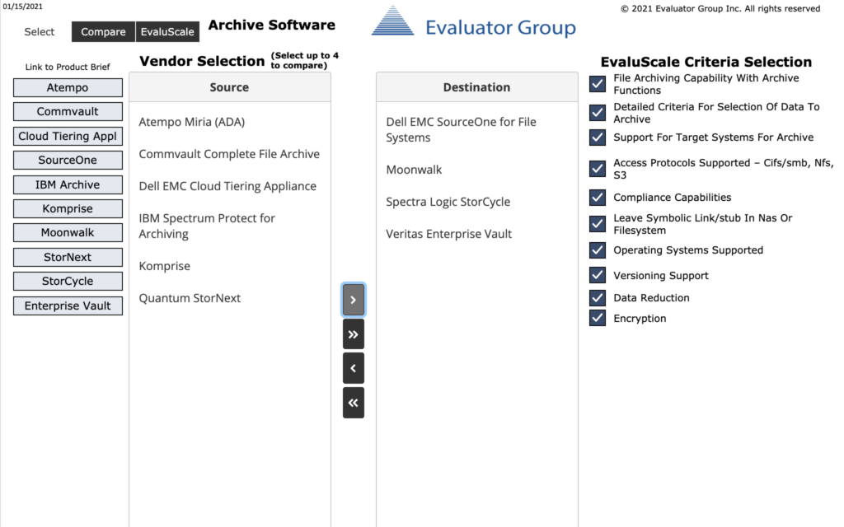The height and width of the screenshot is (527, 844).
Task: Uncheck Detailed Criteria For Selection Of Data
Action: pos(597,113)
